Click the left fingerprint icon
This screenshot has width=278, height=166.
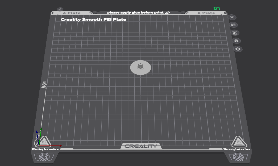[44, 157]
